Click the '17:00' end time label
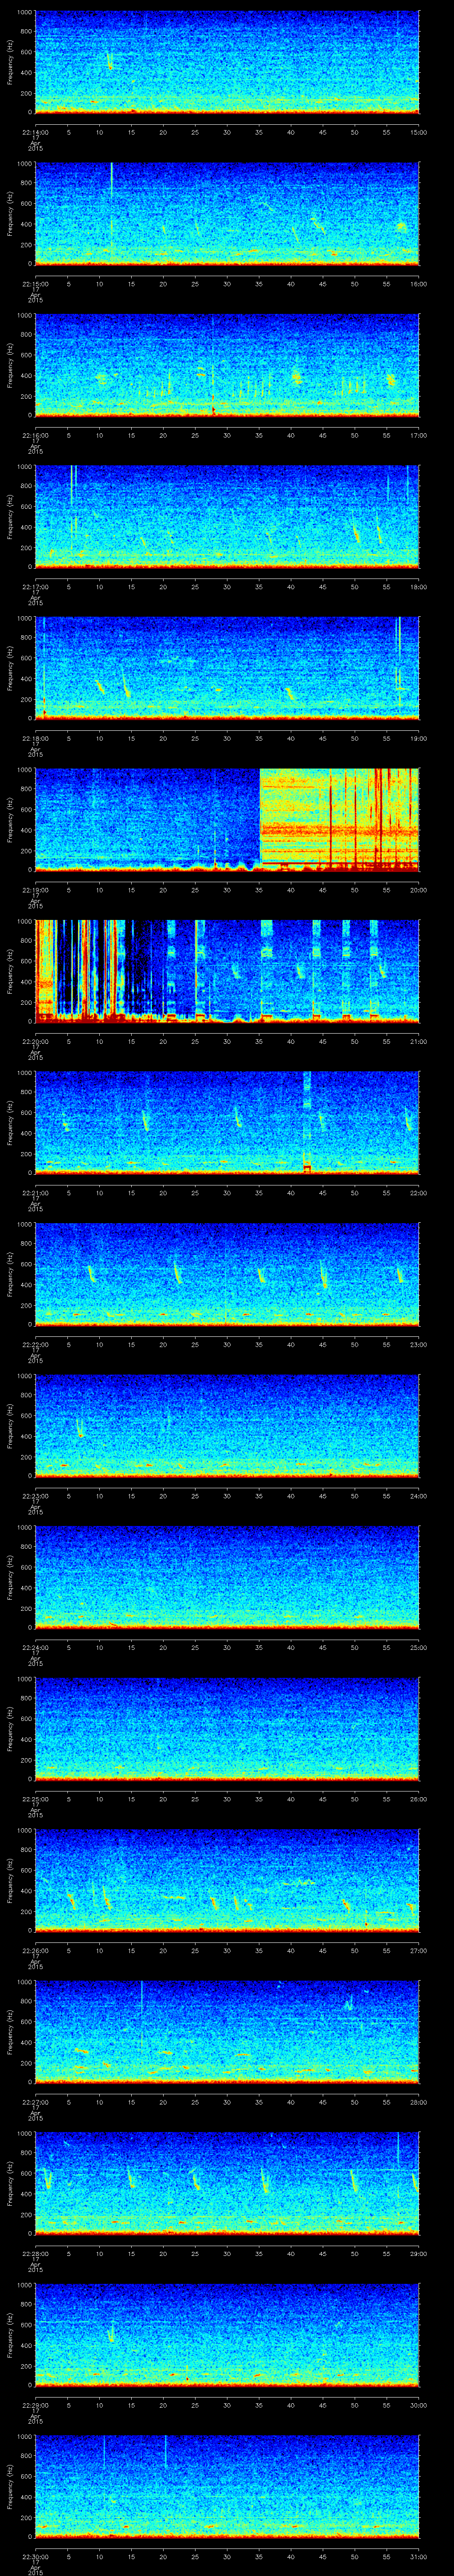The image size is (454, 2576). pyautogui.click(x=418, y=435)
